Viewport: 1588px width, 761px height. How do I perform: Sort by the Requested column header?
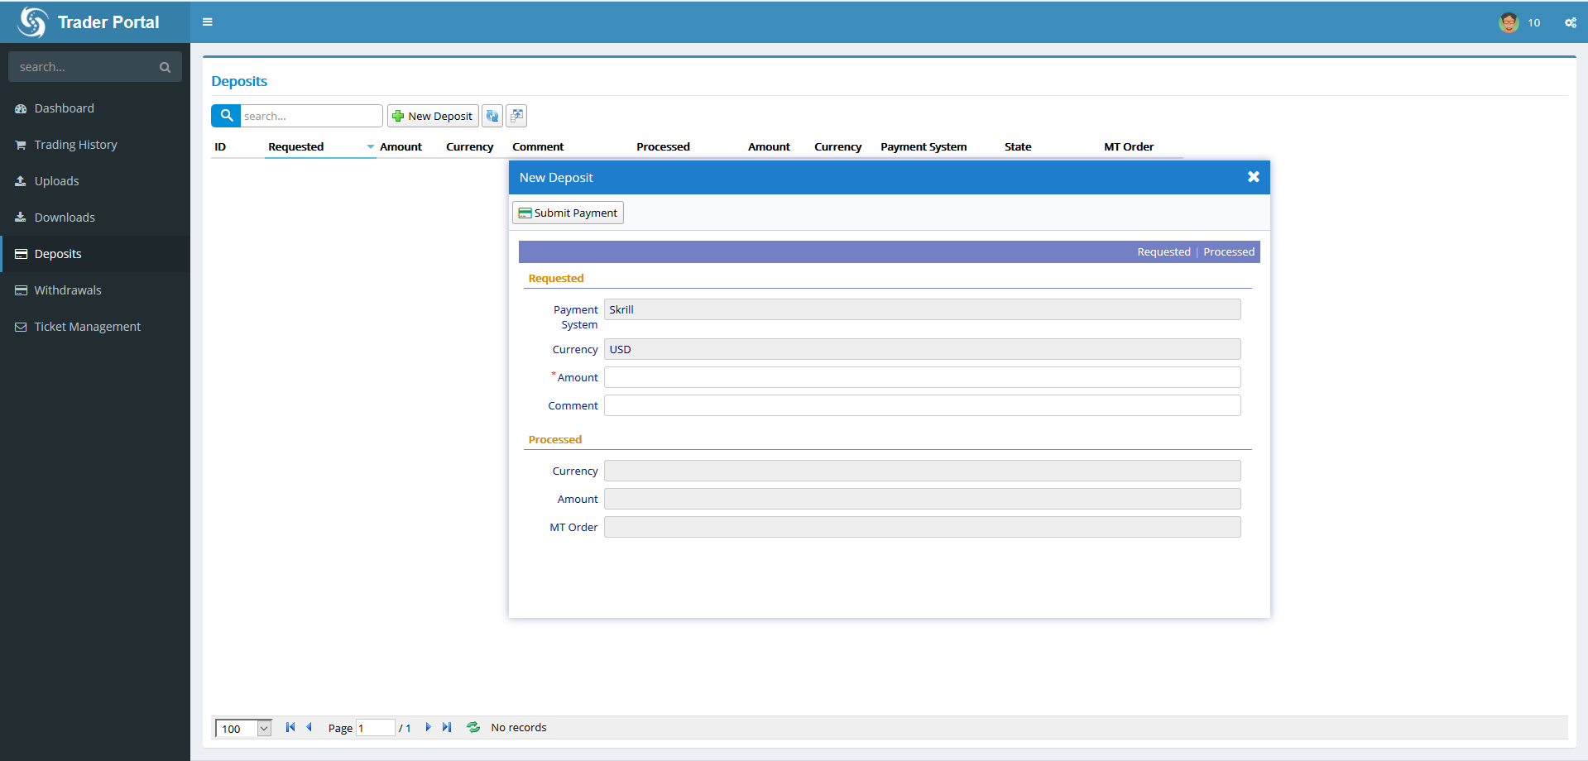[x=295, y=146]
